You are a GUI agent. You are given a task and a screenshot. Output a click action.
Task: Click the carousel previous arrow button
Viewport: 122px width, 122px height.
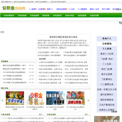(2, 100)
